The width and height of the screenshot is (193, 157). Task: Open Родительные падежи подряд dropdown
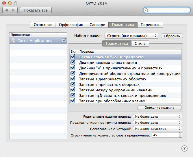point(157,117)
